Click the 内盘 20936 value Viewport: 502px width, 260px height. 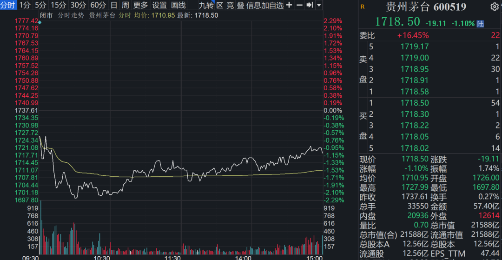[418, 216]
